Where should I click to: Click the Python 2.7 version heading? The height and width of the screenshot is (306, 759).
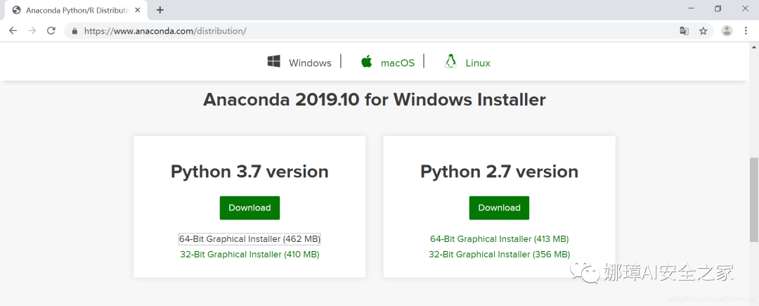(x=499, y=172)
